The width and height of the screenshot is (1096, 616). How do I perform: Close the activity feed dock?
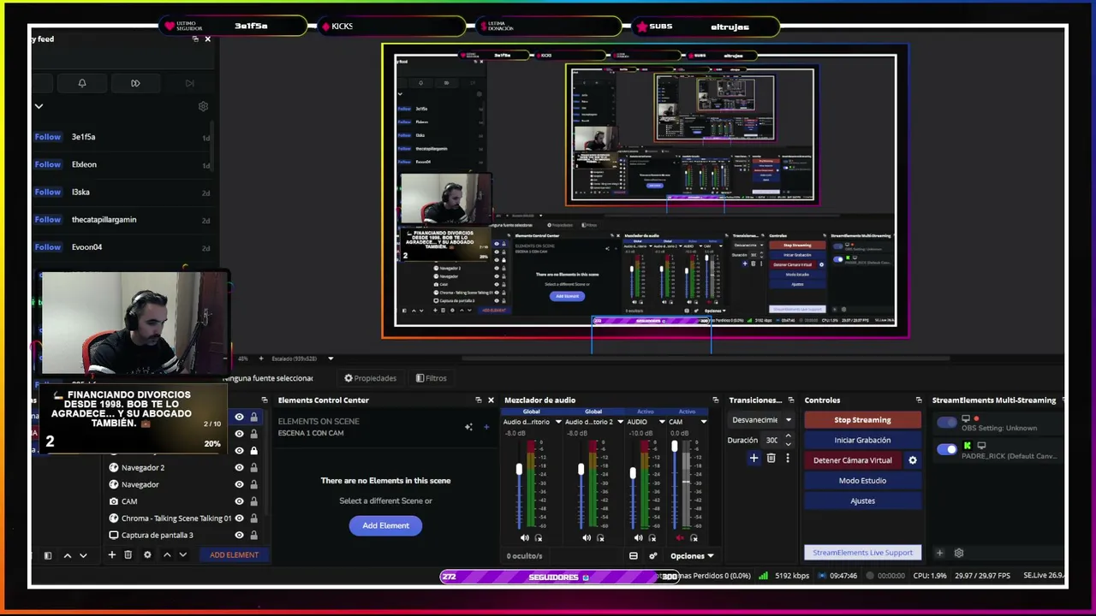(207, 39)
